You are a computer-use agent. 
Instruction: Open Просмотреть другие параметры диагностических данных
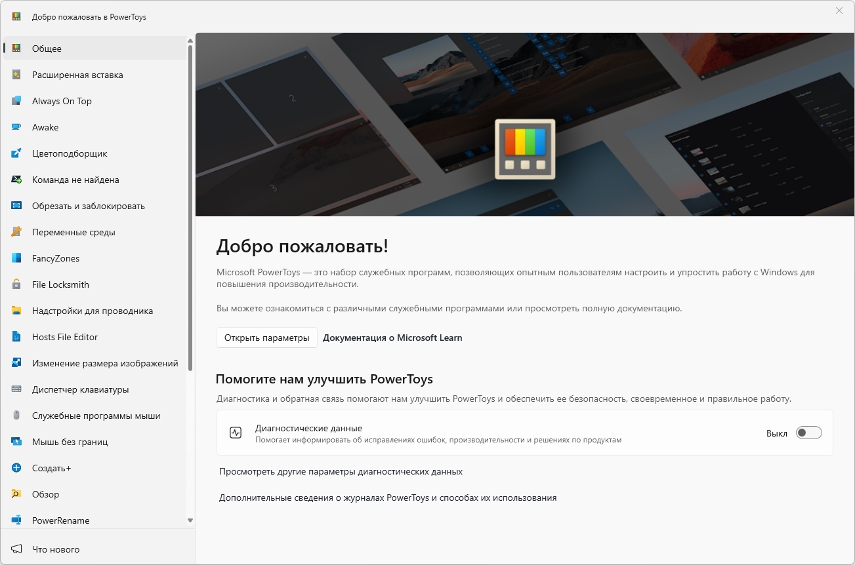[x=341, y=472]
